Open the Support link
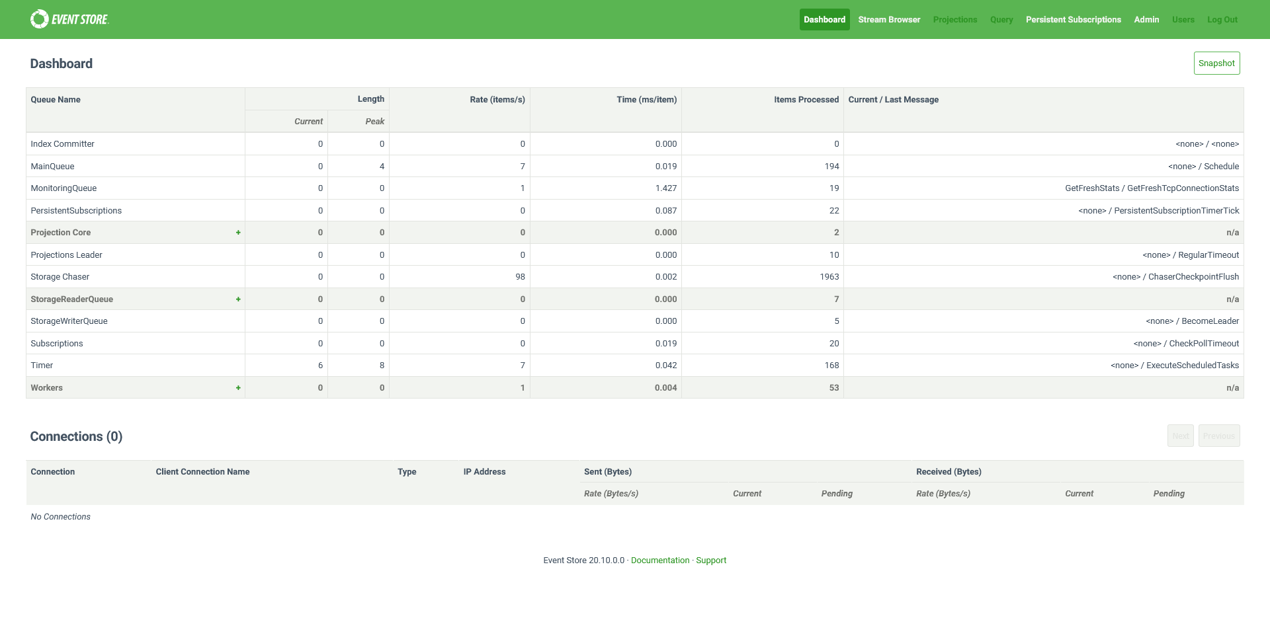1270x620 pixels. pyautogui.click(x=710, y=561)
